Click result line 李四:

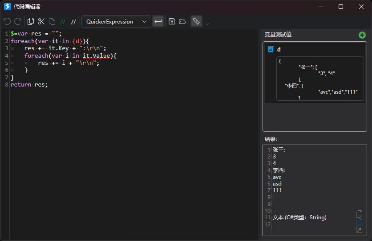coord(279,170)
